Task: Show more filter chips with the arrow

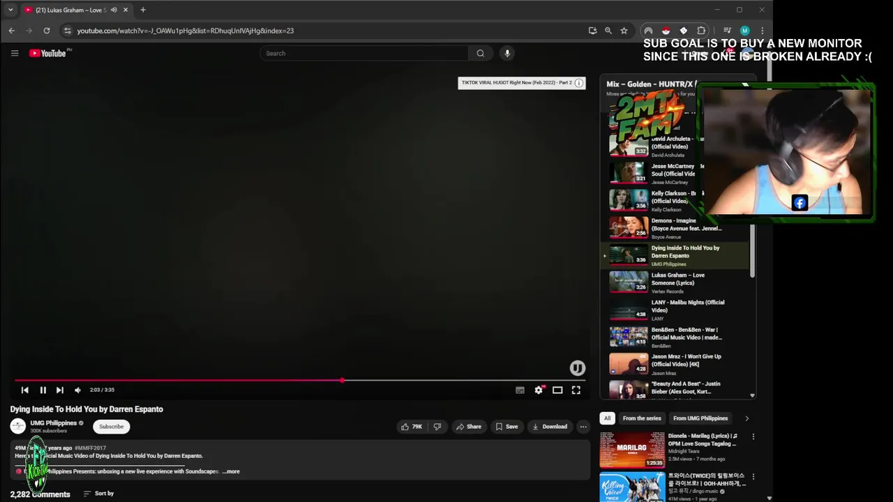Action: (x=746, y=418)
